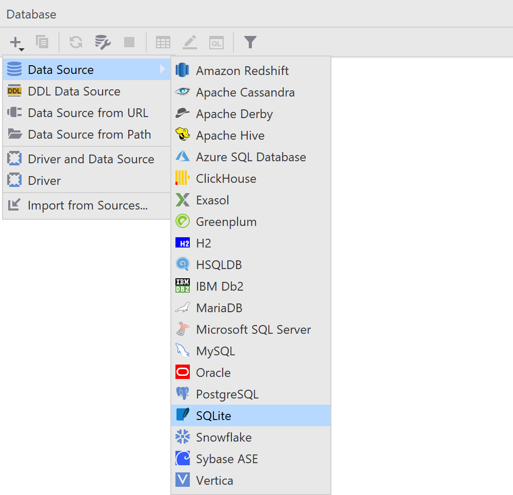
Task: Click the MariaDB seal icon
Action: pyautogui.click(x=183, y=307)
